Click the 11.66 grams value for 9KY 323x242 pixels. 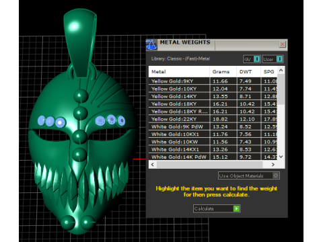point(220,81)
